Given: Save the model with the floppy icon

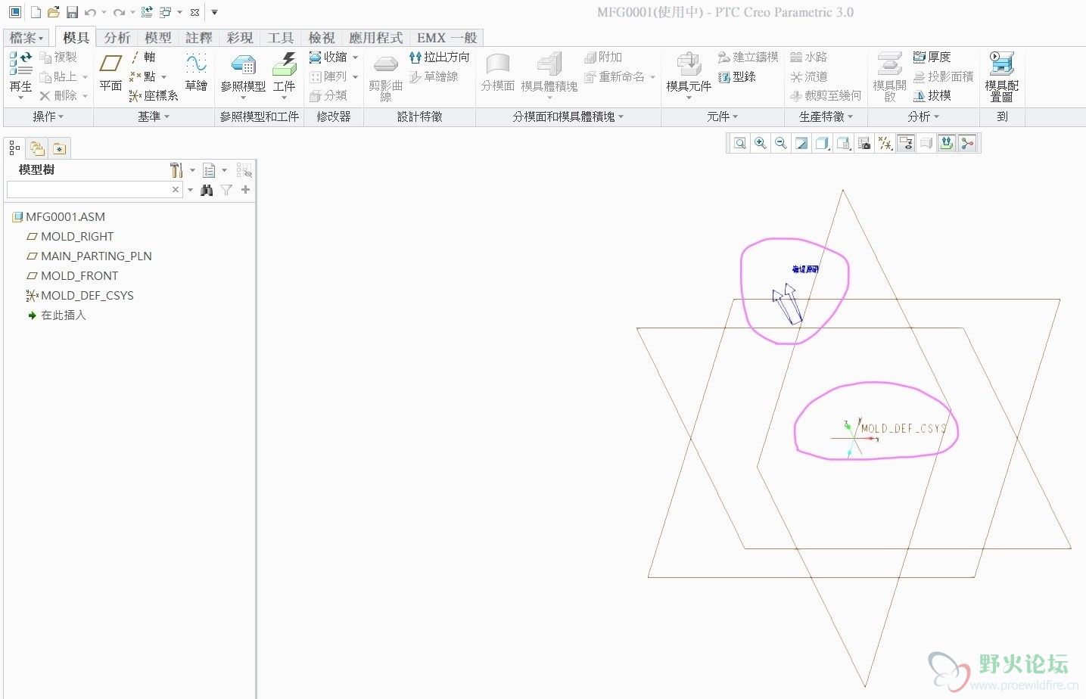Looking at the screenshot, I should 72,12.
